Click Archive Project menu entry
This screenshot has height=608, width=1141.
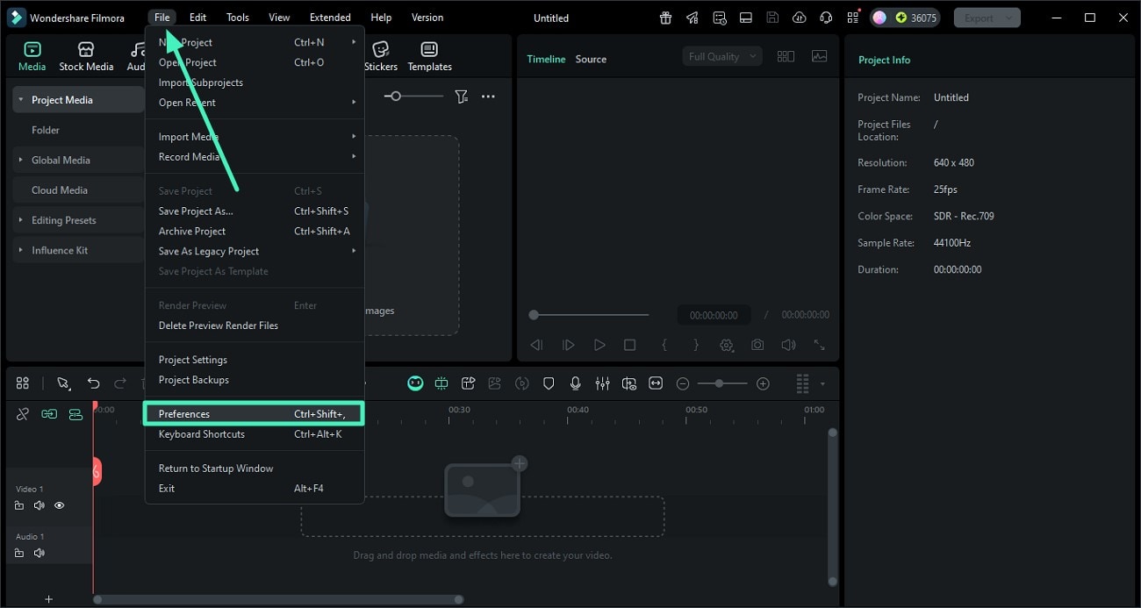tap(255, 232)
